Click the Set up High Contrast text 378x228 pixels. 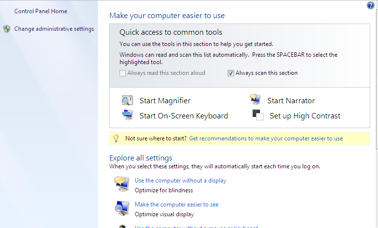[x=305, y=116]
